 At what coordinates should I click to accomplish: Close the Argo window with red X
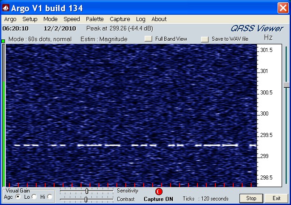click(283, 8)
